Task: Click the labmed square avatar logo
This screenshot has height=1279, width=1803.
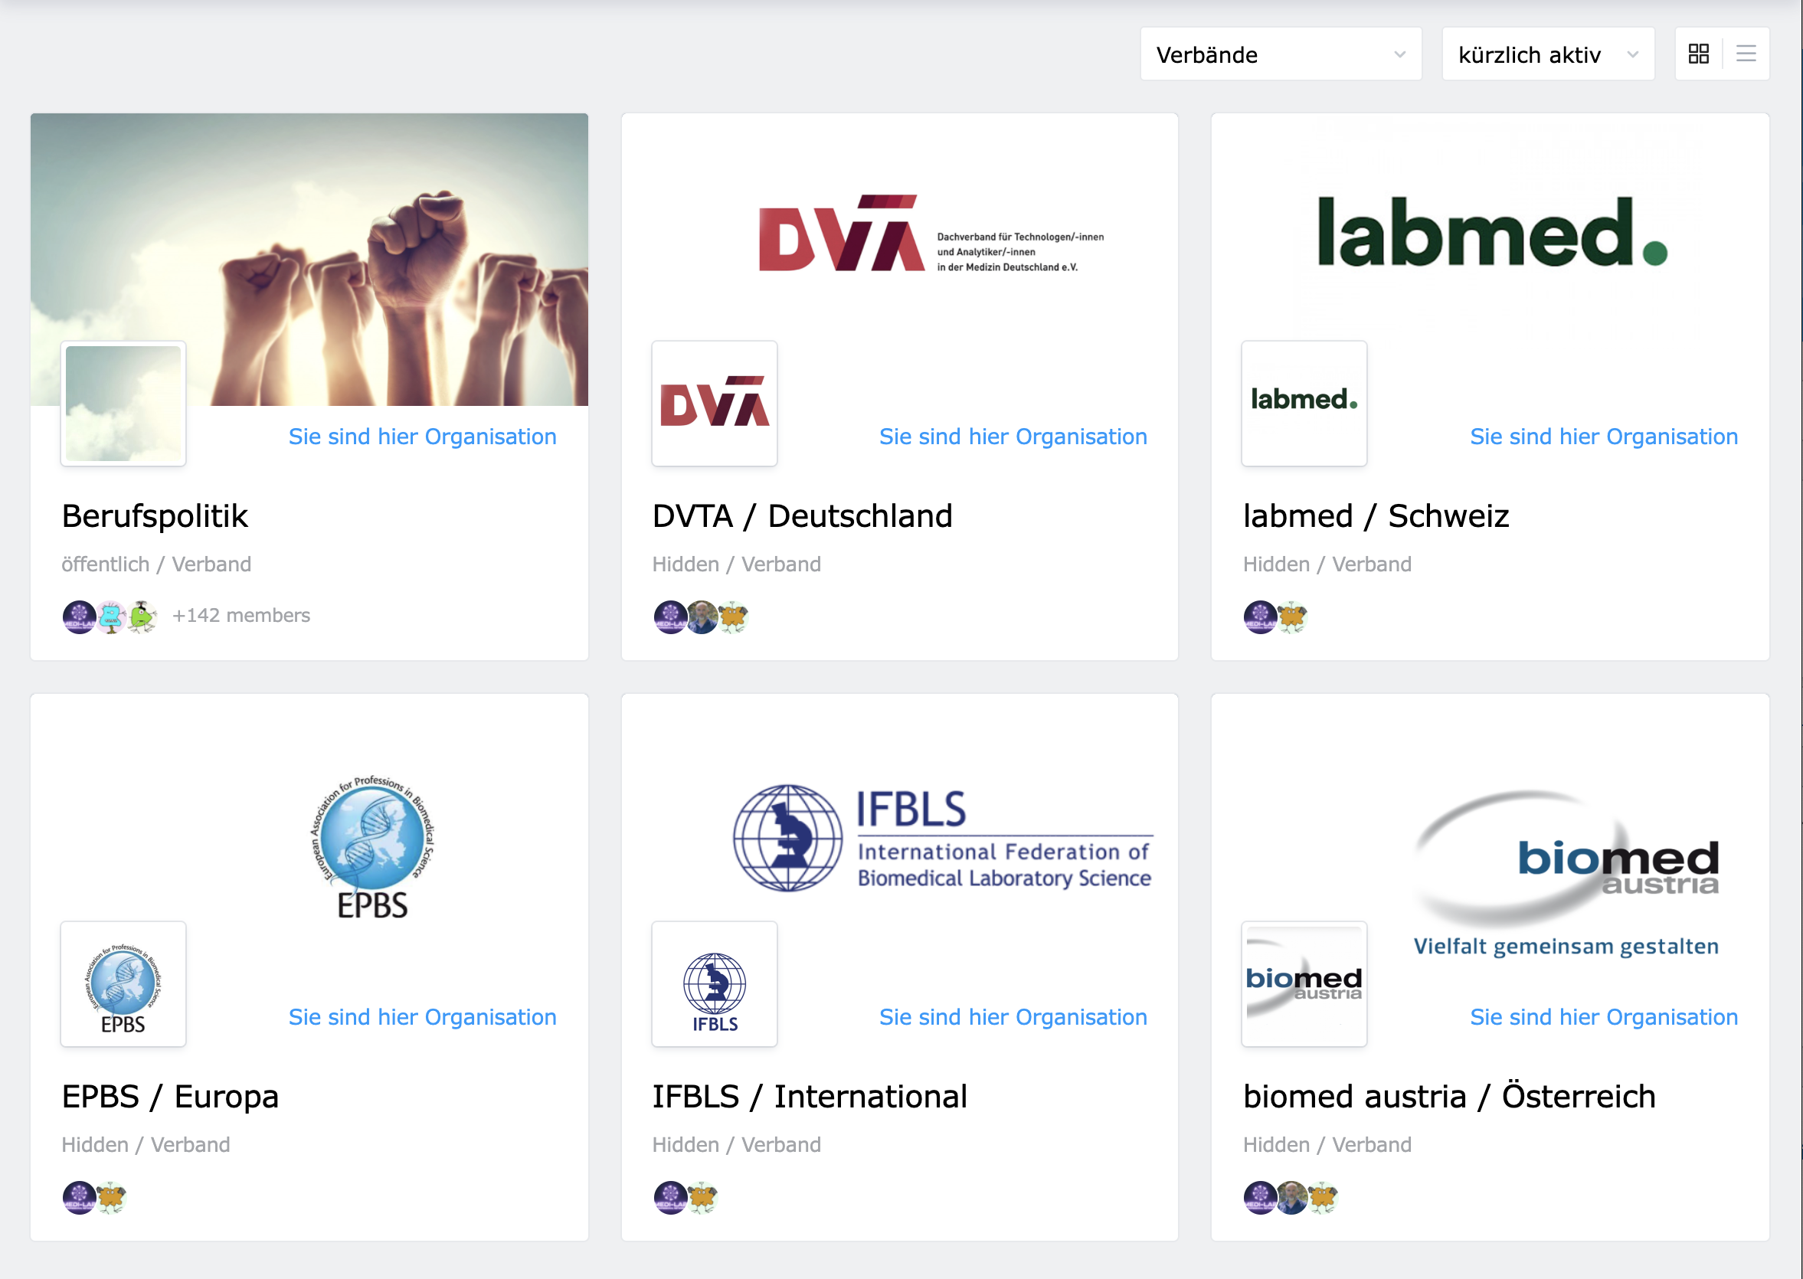Action: click(1304, 404)
